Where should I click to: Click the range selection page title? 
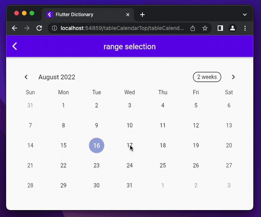tap(130, 46)
